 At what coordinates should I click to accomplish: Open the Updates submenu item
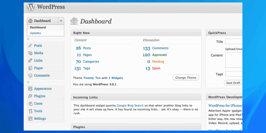[35, 33]
